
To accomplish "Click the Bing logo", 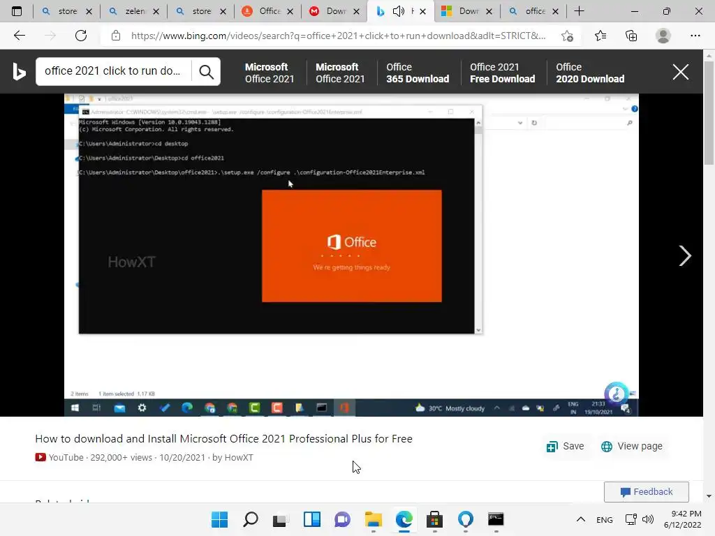I will [19, 72].
